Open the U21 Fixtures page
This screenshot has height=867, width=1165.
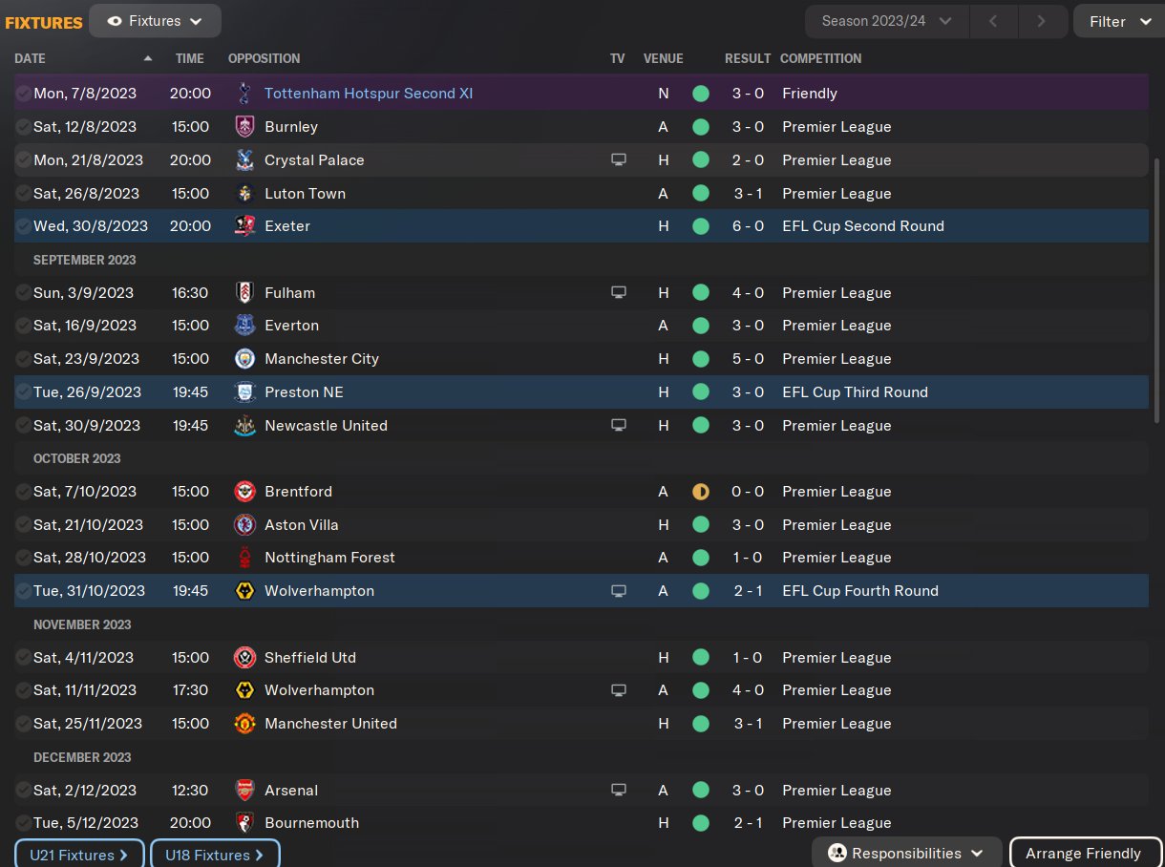click(79, 855)
